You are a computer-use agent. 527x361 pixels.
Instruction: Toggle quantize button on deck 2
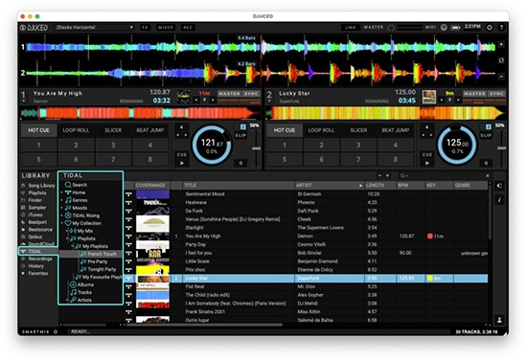pyautogui.click(x=487, y=163)
